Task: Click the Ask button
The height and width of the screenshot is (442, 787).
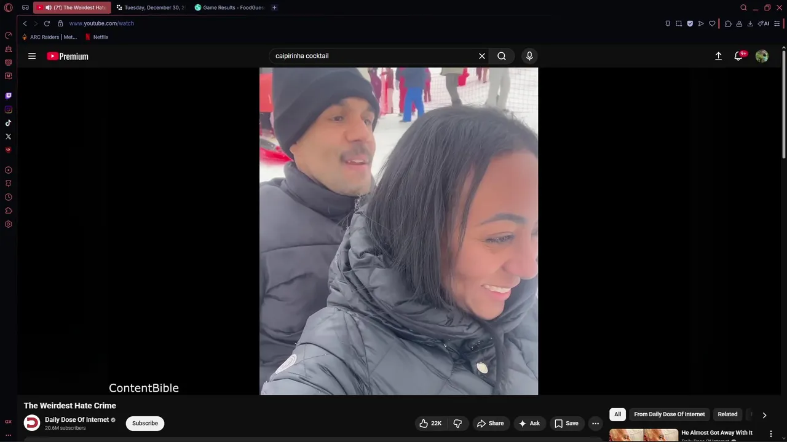Action: tap(529, 423)
